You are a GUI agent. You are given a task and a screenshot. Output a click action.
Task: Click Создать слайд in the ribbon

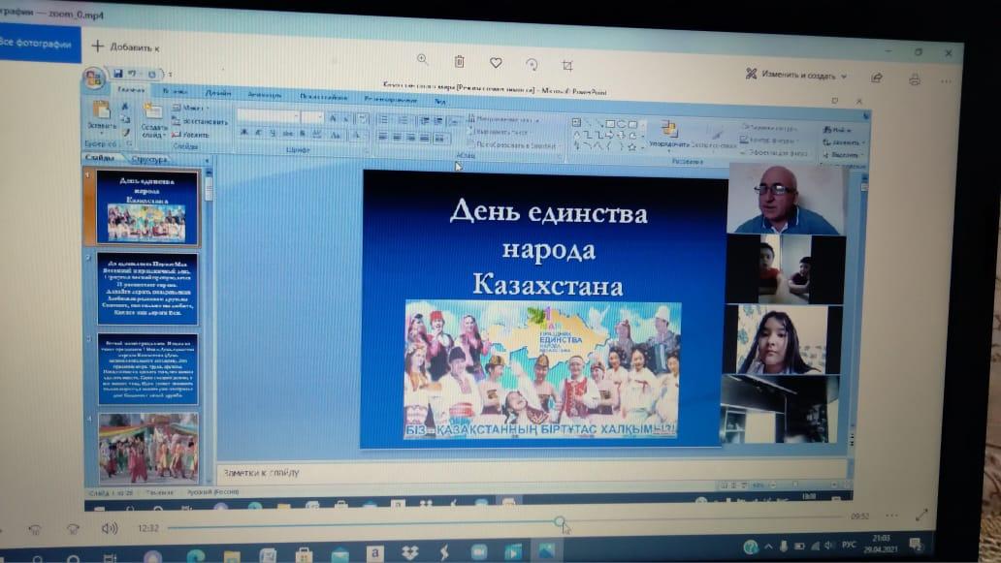153,120
